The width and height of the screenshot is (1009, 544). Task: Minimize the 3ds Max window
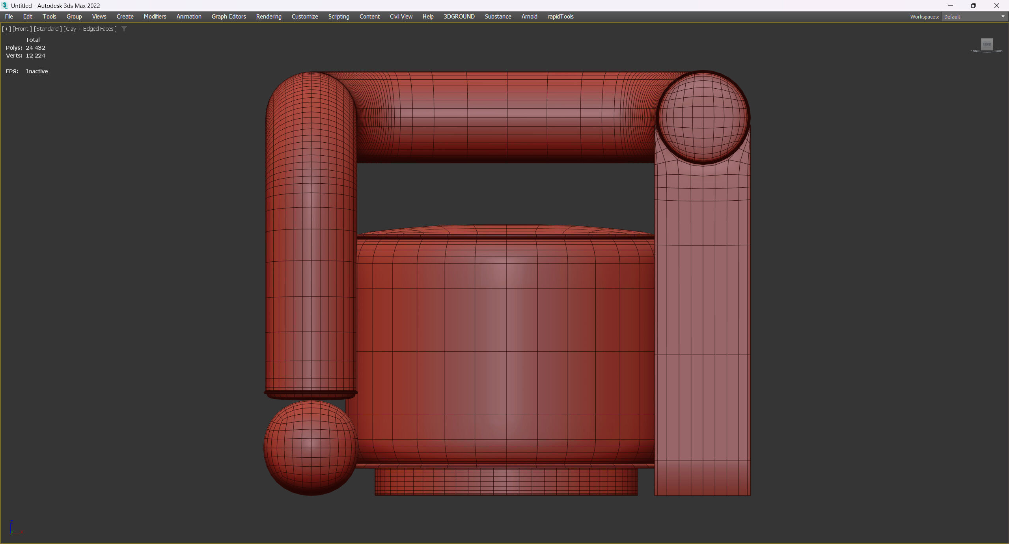(950, 6)
